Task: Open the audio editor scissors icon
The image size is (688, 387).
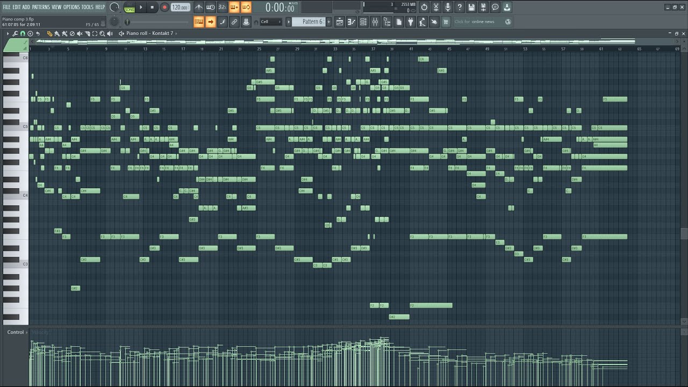Action: tap(436, 7)
